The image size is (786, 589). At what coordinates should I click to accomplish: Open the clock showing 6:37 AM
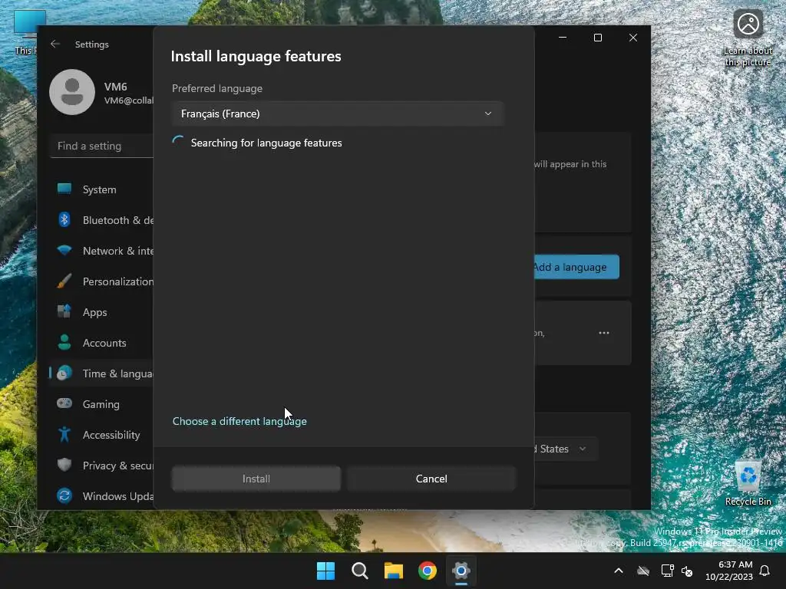click(x=729, y=571)
